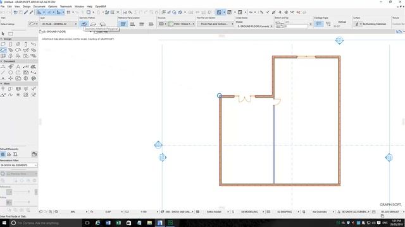Click the slab offset value input field
The image size is (405, 227).
tap(296, 26)
